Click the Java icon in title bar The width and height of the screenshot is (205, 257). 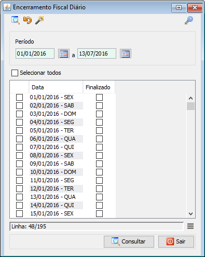pos(7,7)
